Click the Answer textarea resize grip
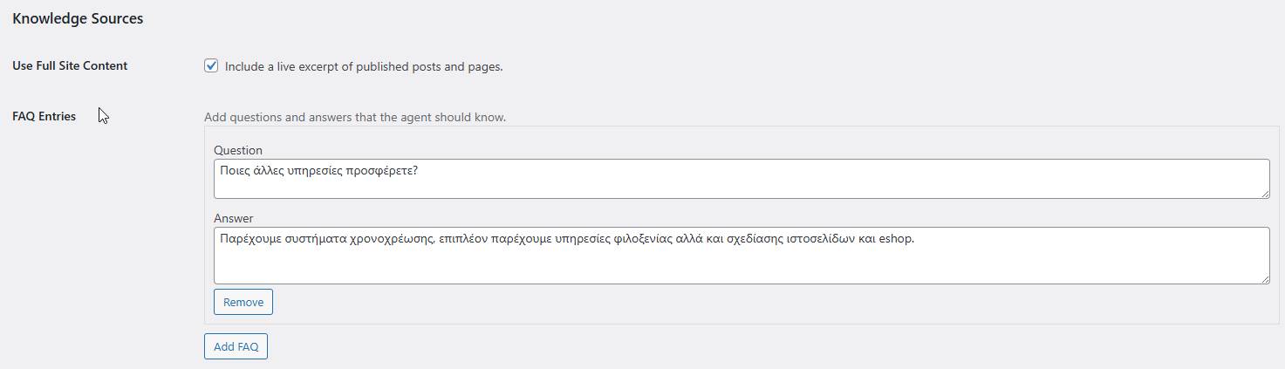 pyautogui.click(x=1264, y=278)
